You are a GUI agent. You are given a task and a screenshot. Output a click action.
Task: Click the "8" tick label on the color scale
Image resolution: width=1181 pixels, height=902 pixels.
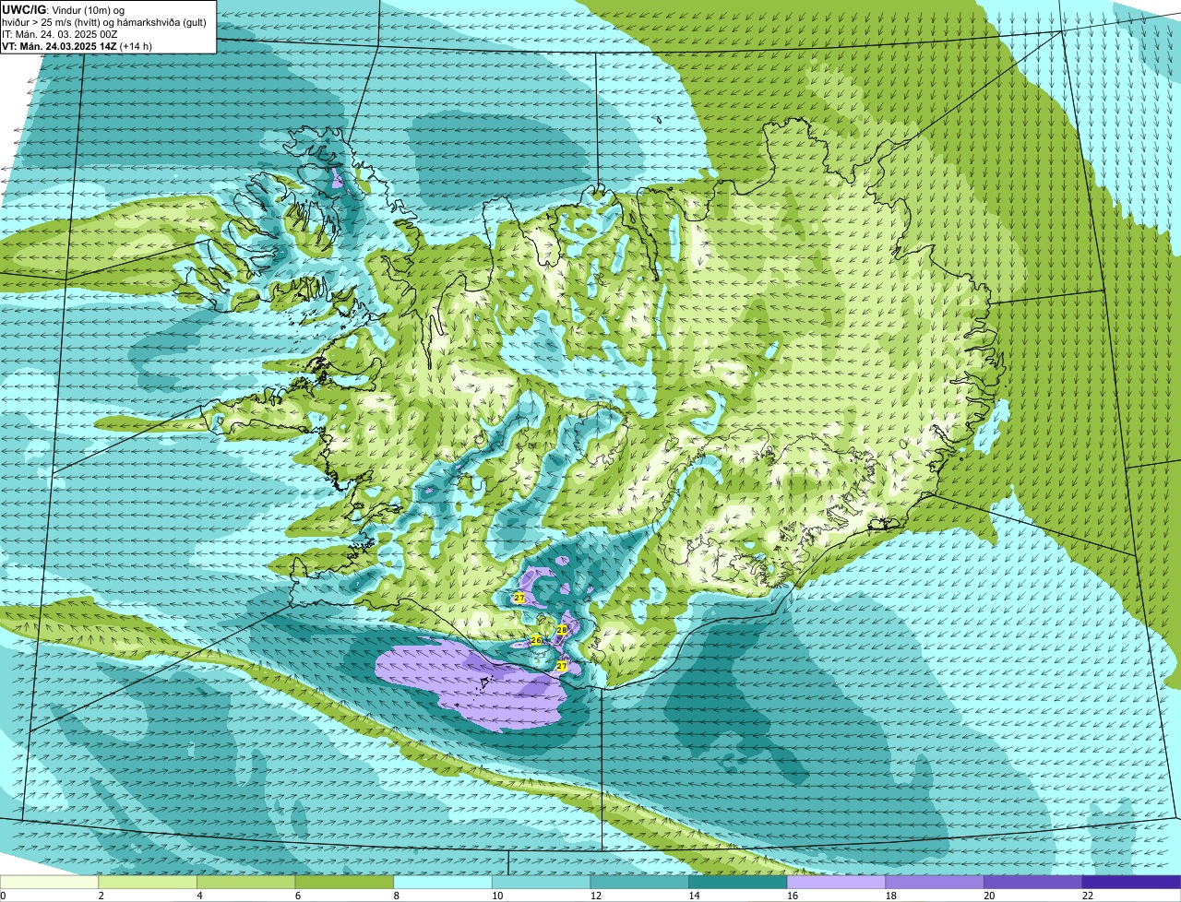pyautogui.click(x=396, y=896)
